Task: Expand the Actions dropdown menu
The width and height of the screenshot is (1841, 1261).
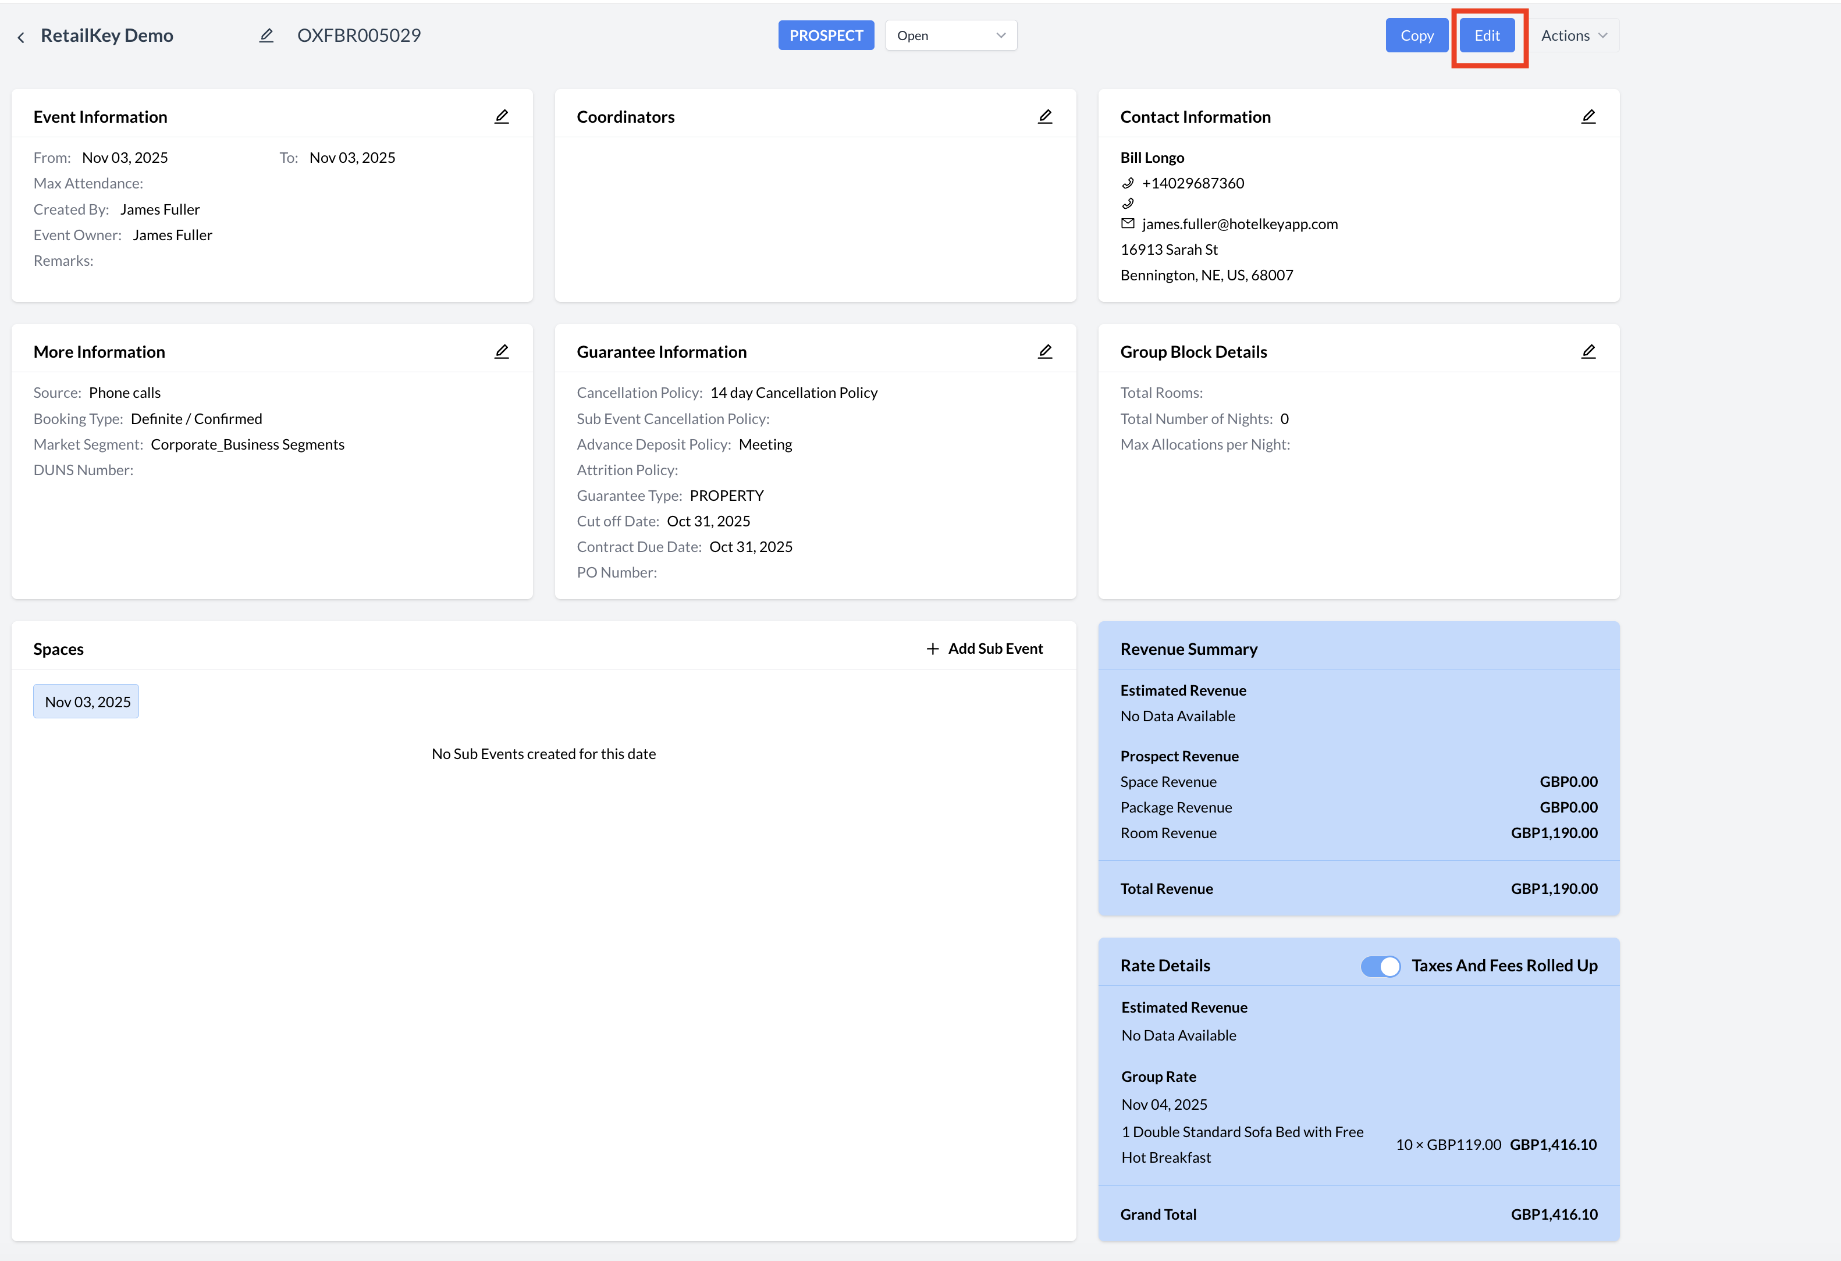Action: click(x=1573, y=35)
